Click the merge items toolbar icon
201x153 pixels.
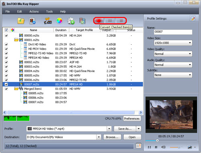(82, 21)
